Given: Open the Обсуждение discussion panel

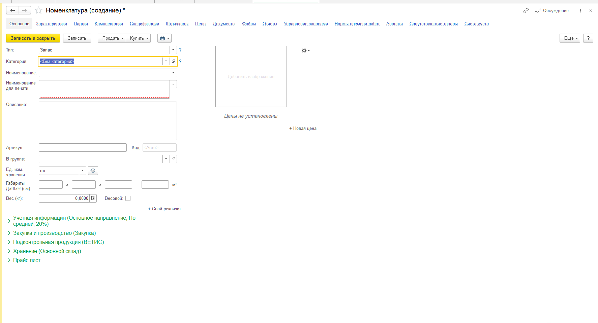Looking at the screenshot, I should click(551, 11).
